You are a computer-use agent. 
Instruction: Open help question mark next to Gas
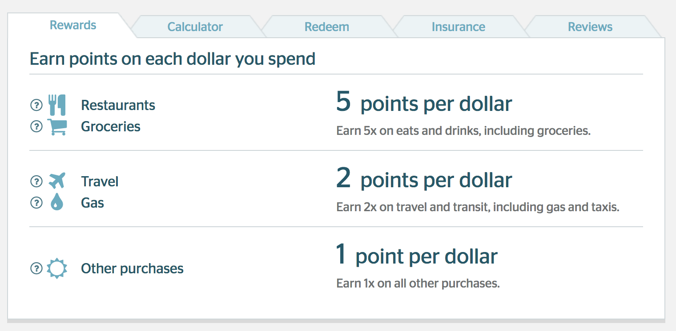[36, 203]
